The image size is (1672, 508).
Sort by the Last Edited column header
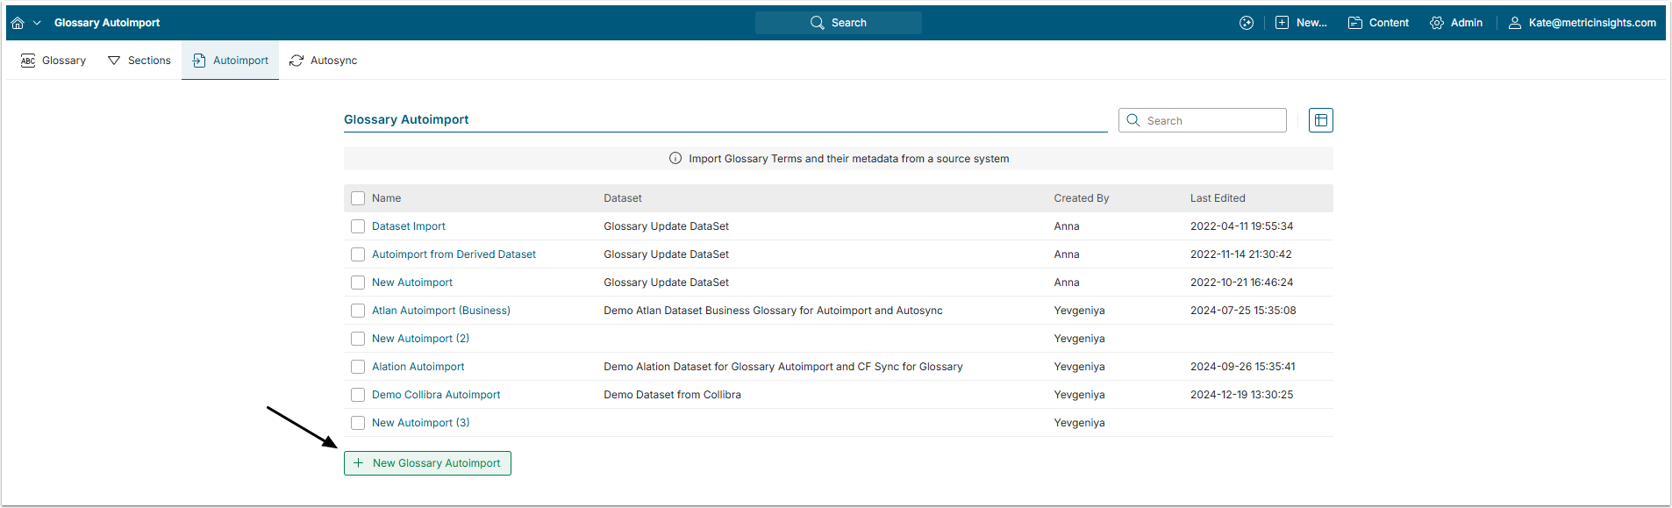point(1218,198)
